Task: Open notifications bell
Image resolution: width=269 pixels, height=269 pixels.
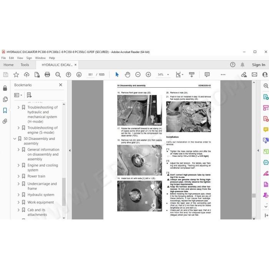Action: [242, 65]
